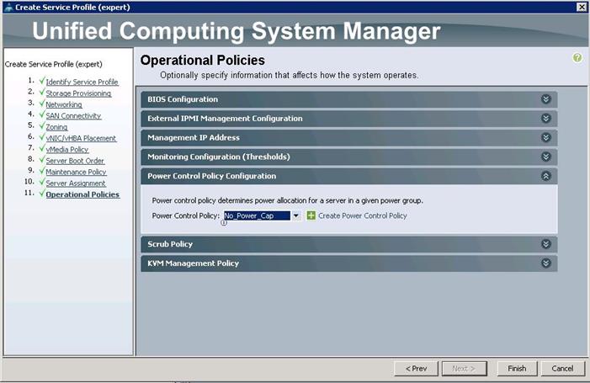Select the Operational Policies step

[82, 194]
